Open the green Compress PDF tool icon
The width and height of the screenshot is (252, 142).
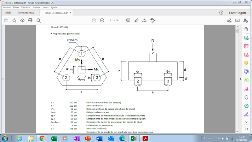tap(246, 80)
